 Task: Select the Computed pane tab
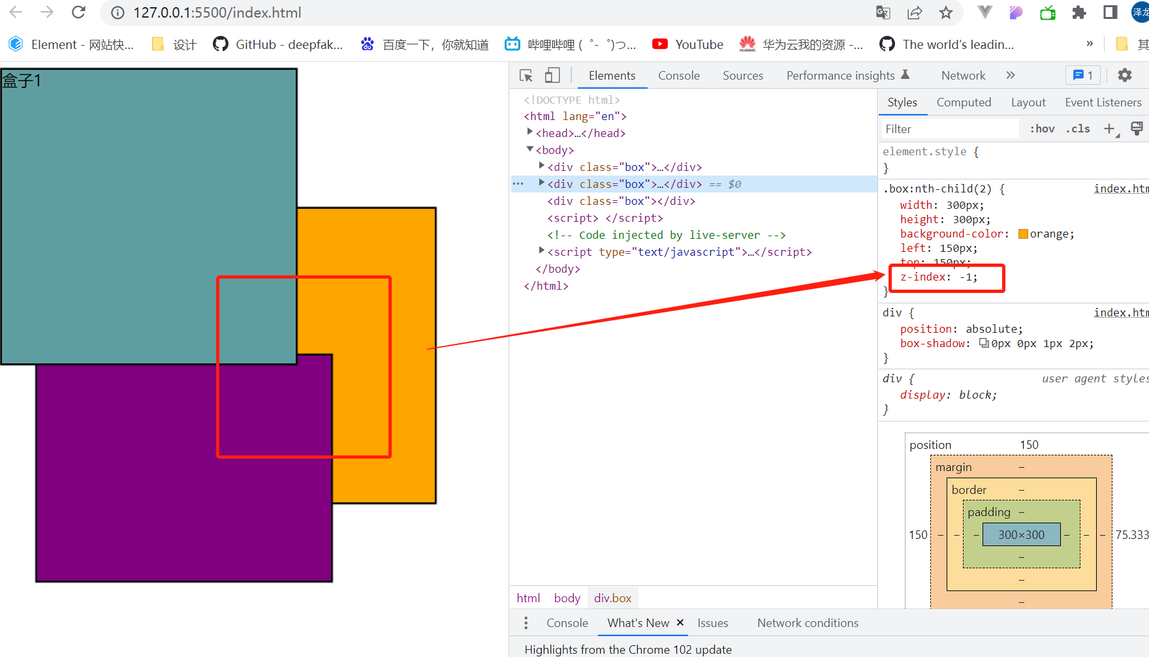point(964,102)
